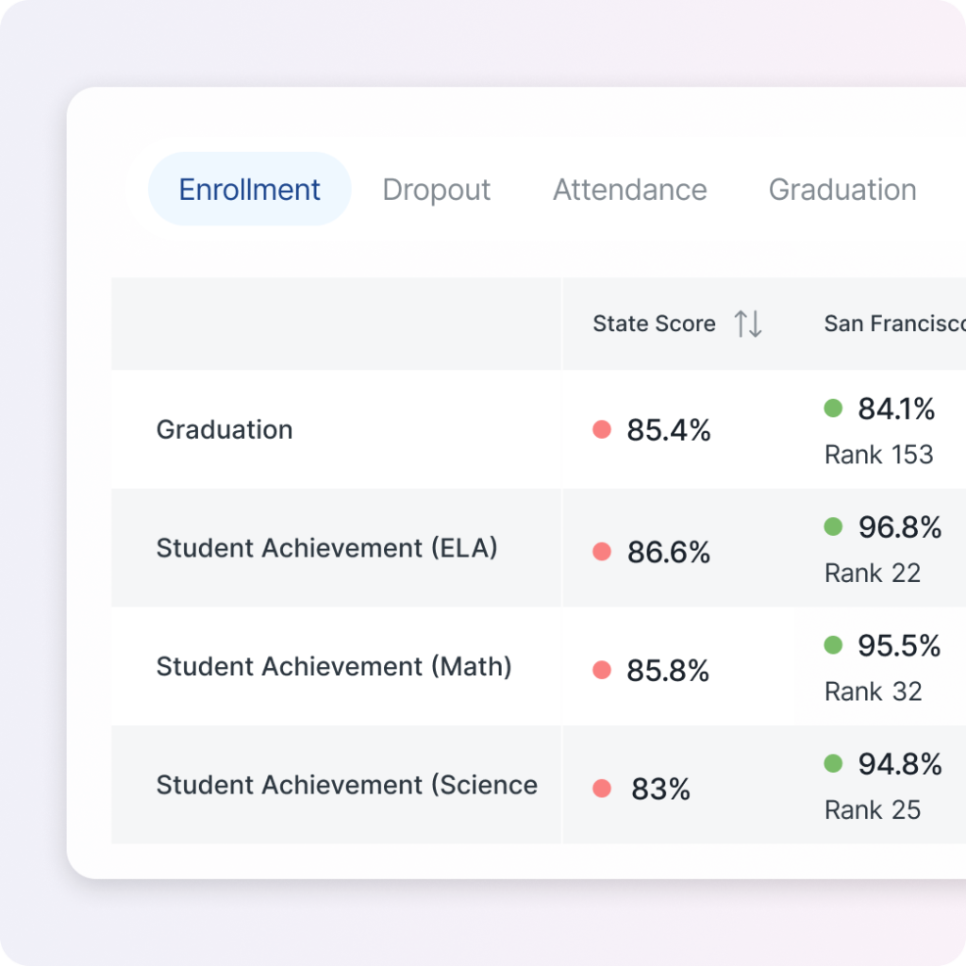This screenshot has width=966, height=966.
Task: Sort by the State Score arrows icon
Action: pyautogui.click(x=748, y=324)
